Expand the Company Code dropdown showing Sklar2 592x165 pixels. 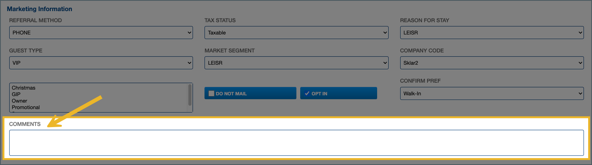click(492, 63)
